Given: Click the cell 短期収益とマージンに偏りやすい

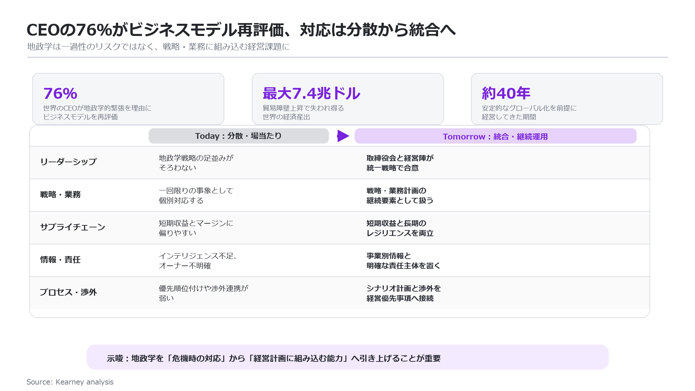Looking at the screenshot, I should pos(196,228).
